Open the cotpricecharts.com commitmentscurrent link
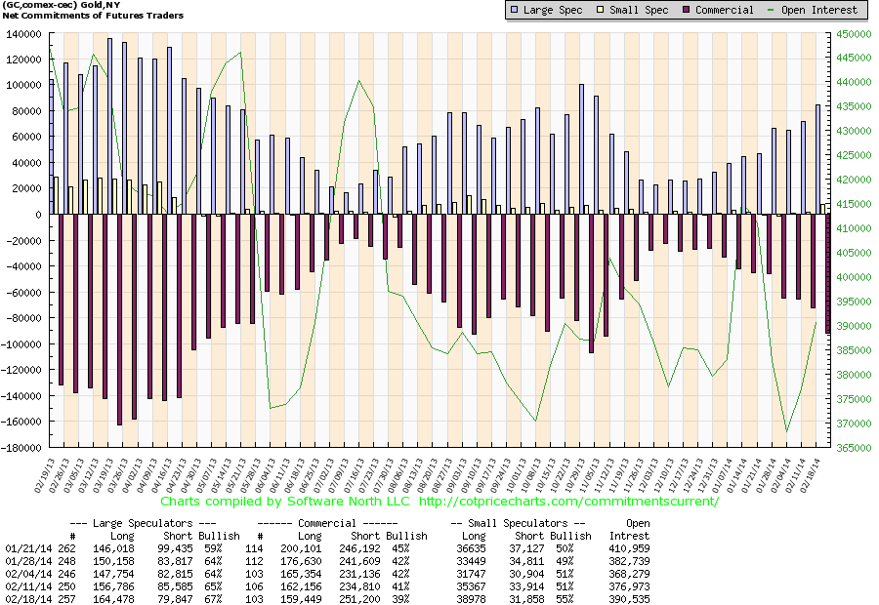The height and width of the screenshot is (605, 879). [569, 502]
